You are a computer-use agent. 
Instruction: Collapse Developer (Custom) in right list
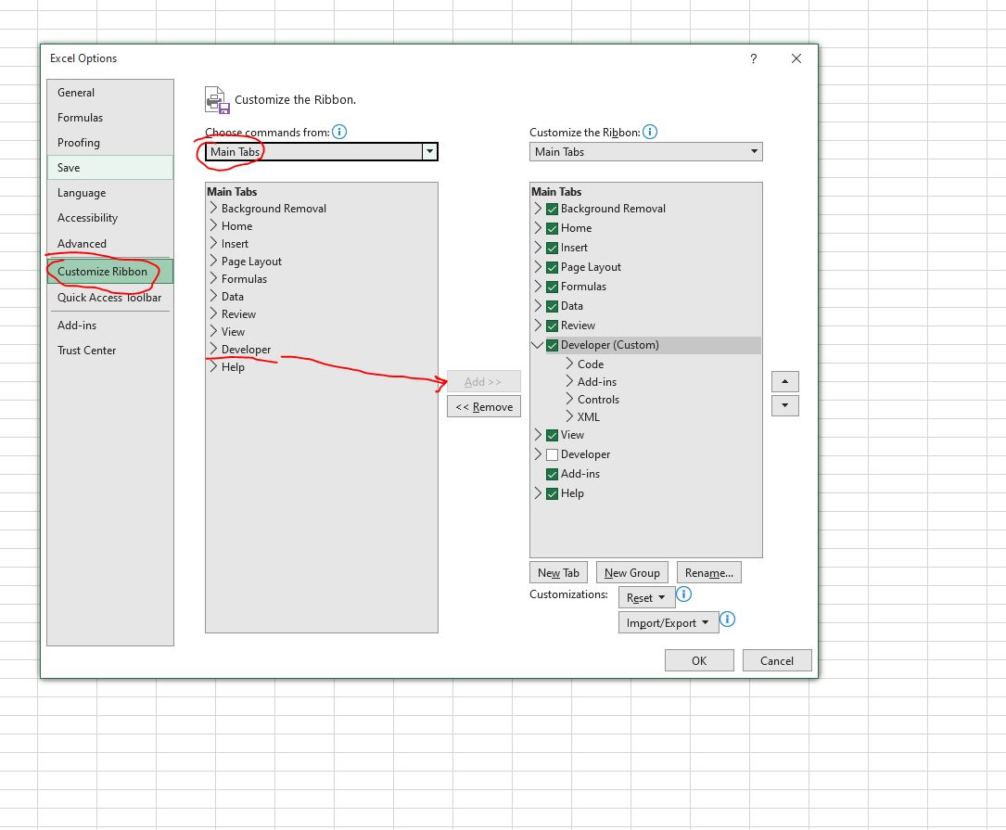[x=538, y=345]
